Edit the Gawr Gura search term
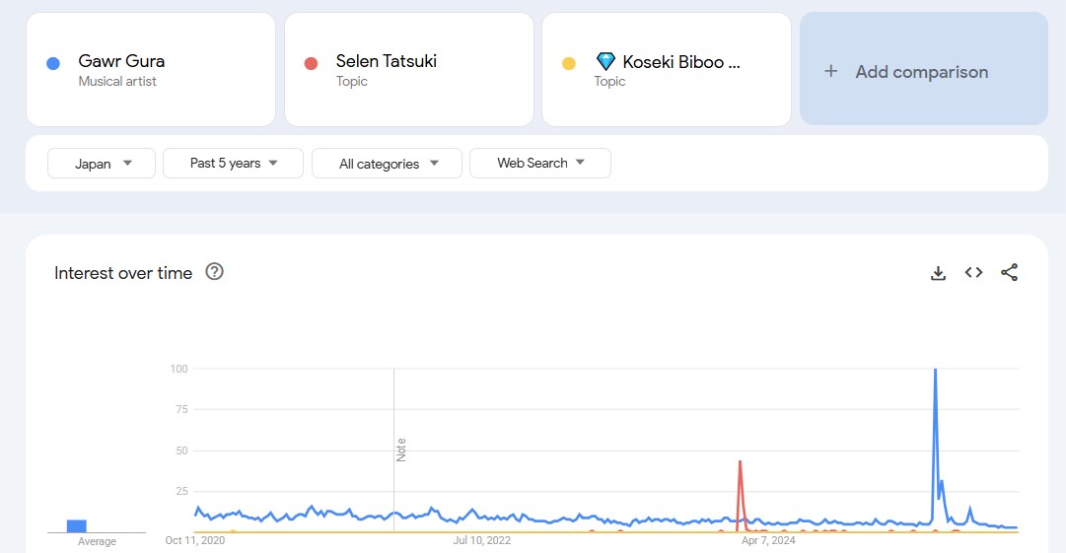 pyautogui.click(x=121, y=61)
